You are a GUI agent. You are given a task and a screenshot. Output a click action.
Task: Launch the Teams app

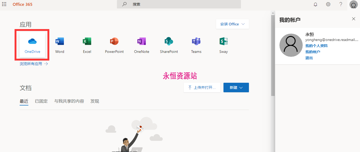tap(196, 45)
